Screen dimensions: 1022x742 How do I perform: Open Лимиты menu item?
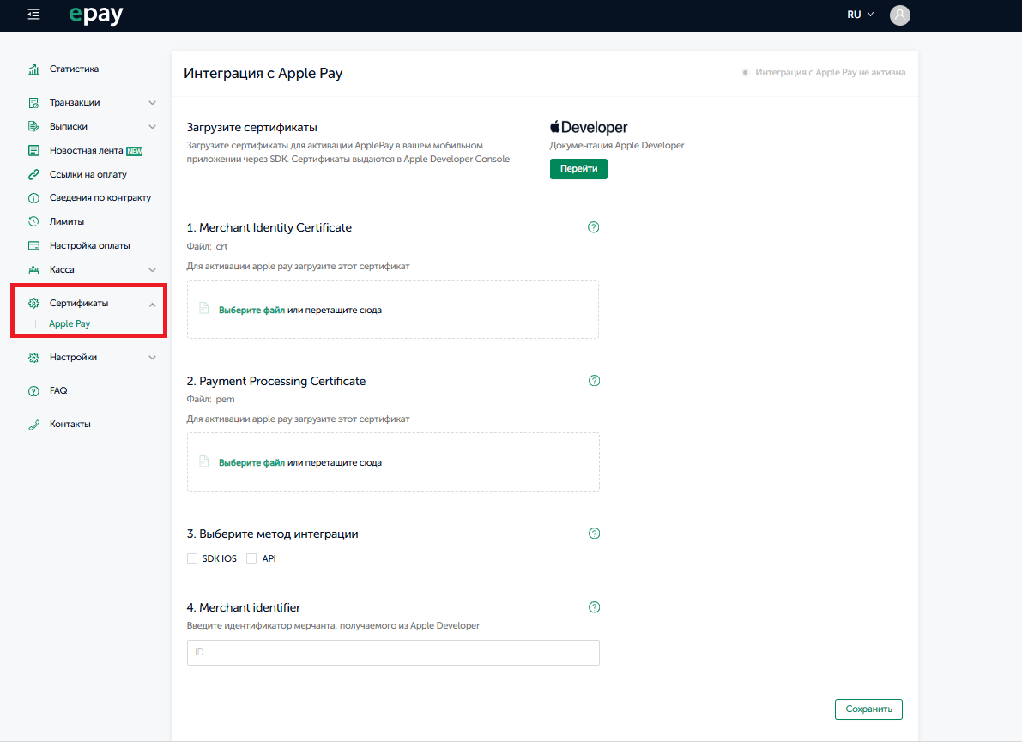point(66,221)
